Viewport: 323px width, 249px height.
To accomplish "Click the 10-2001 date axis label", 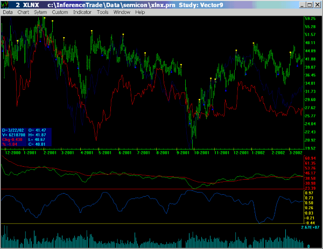I will (x=202, y=153).
